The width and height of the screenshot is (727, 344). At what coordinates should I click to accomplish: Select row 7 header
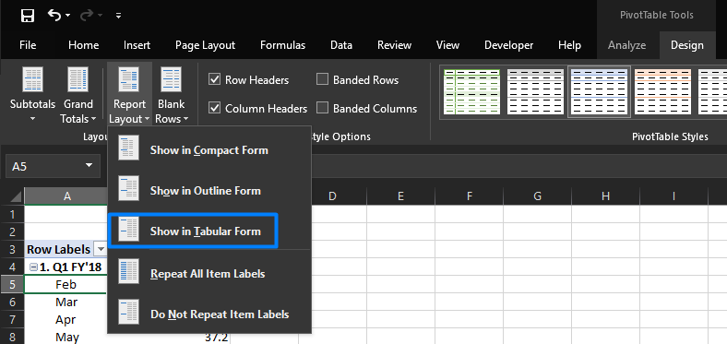(x=12, y=320)
